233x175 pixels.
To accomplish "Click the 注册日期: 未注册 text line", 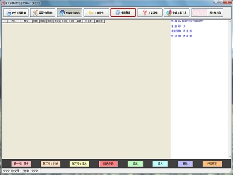I will click(x=182, y=31).
